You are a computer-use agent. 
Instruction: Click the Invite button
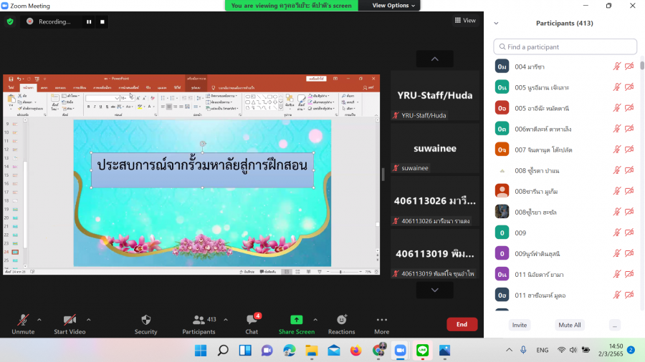coord(520,325)
